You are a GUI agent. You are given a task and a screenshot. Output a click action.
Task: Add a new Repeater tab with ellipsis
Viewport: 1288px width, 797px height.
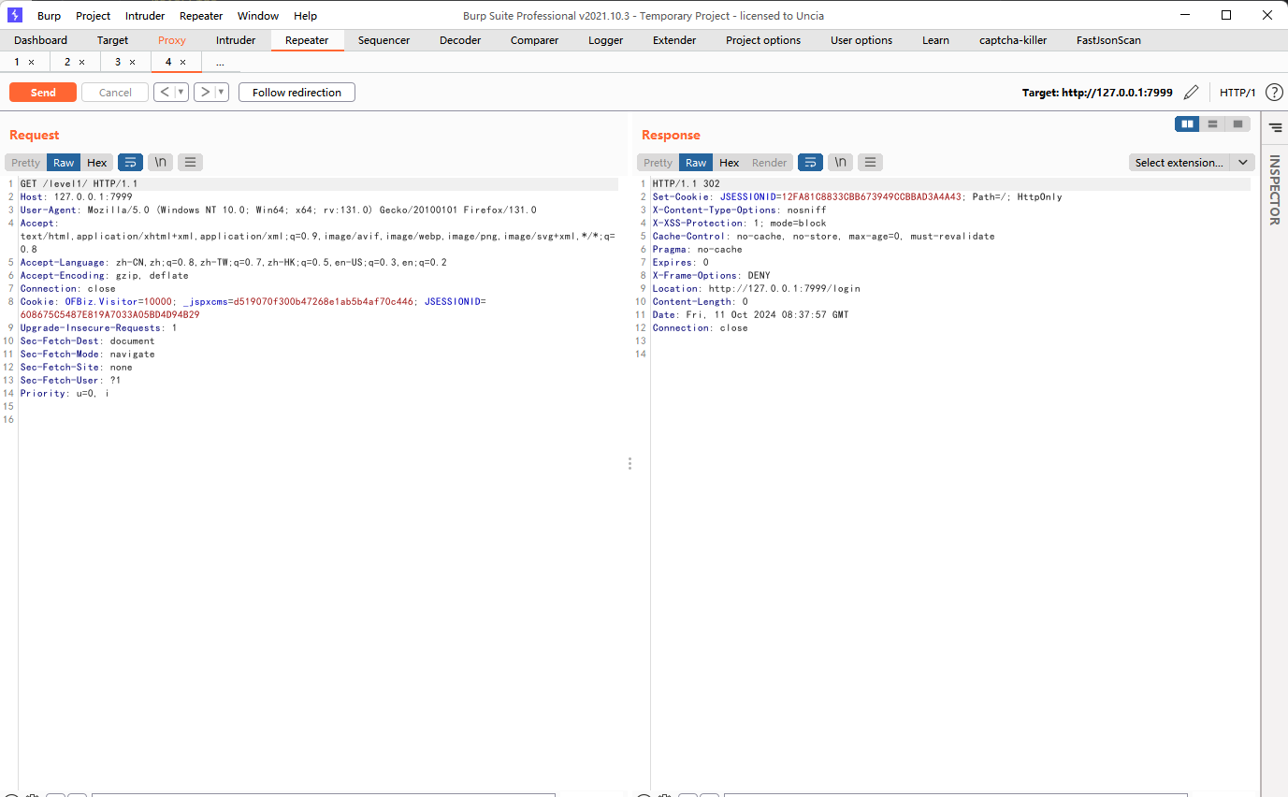coord(220,62)
